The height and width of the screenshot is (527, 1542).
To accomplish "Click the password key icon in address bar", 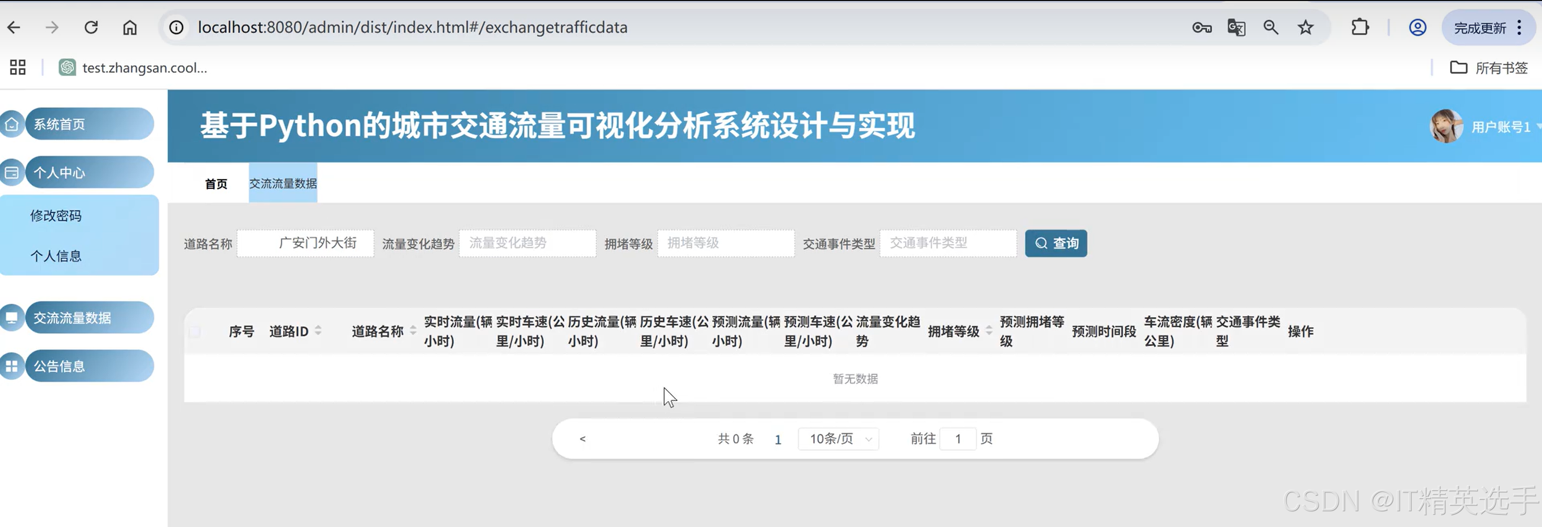I will [x=1201, y=27].
